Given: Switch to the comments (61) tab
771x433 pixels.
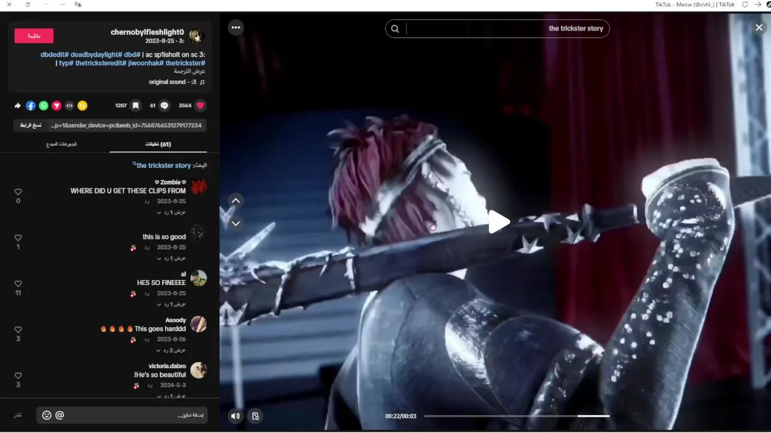Looking at the screenshot, I should point(158,144).
